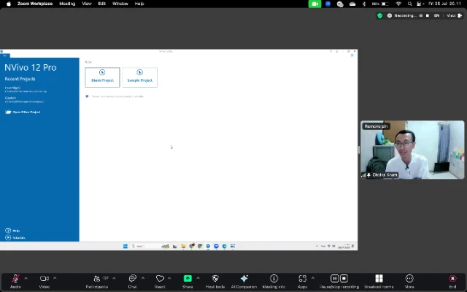
Task: Open the Control Center icon
Action: pos(420,4)
